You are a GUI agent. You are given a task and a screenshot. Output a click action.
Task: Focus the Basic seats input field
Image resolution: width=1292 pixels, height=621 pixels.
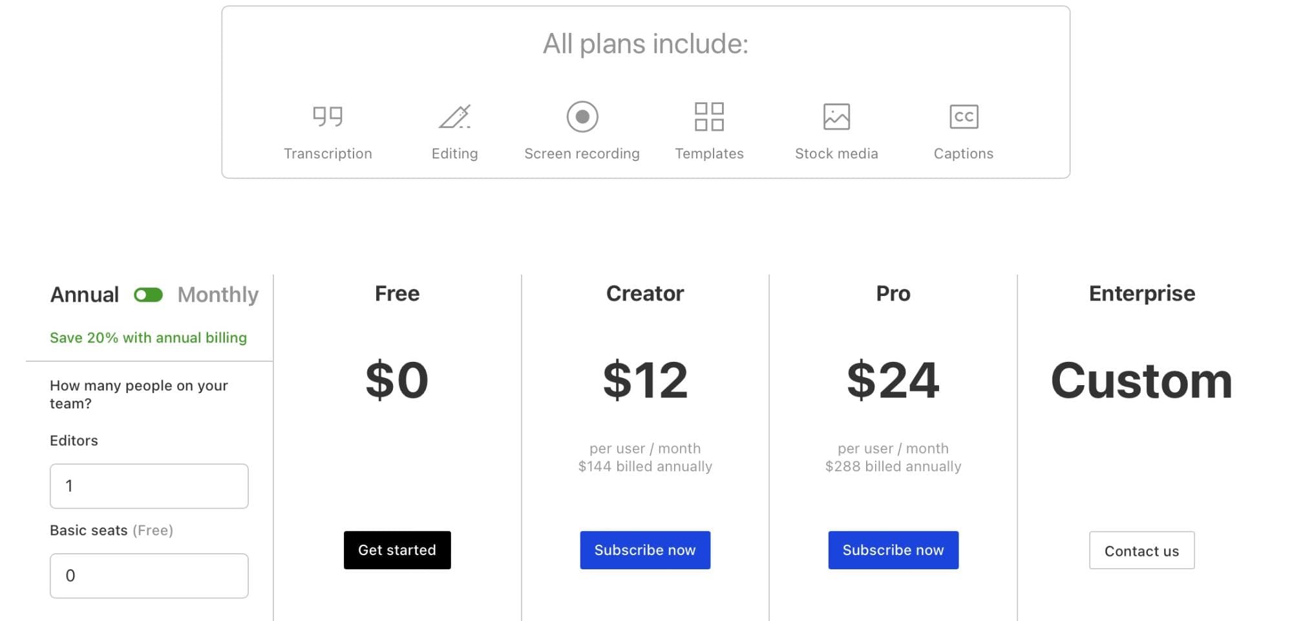pyautogui.click(x=149, y=576)
